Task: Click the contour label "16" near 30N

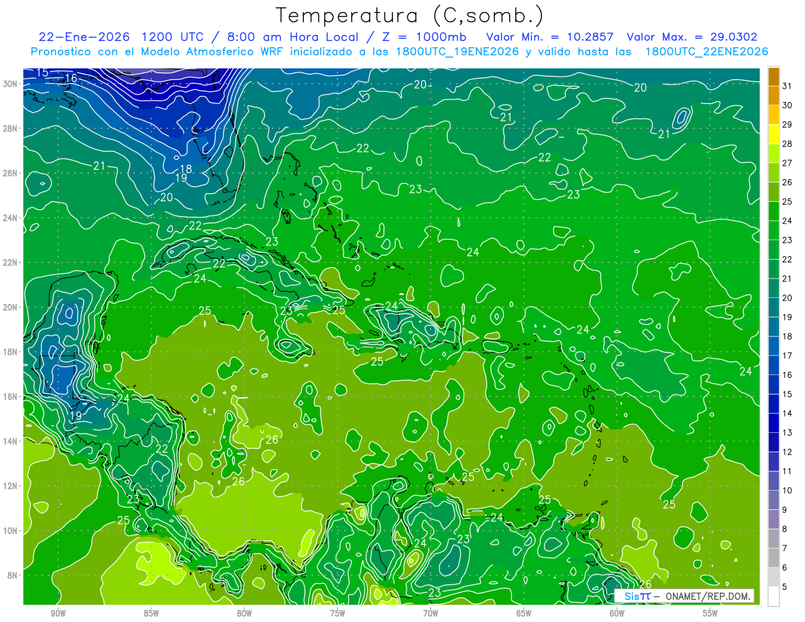Action: tap(70, 79)
